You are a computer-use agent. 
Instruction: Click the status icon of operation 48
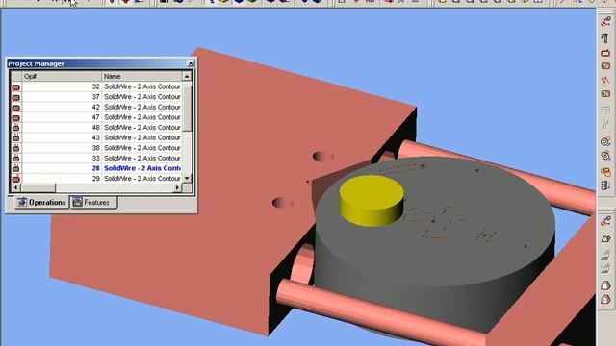[15, 128]
